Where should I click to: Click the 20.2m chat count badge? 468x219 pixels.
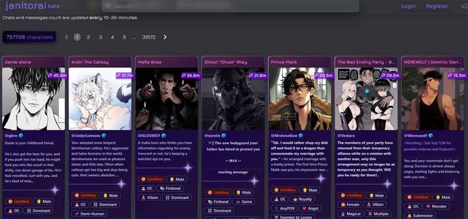pyautogui.click(x=391, y=75)
